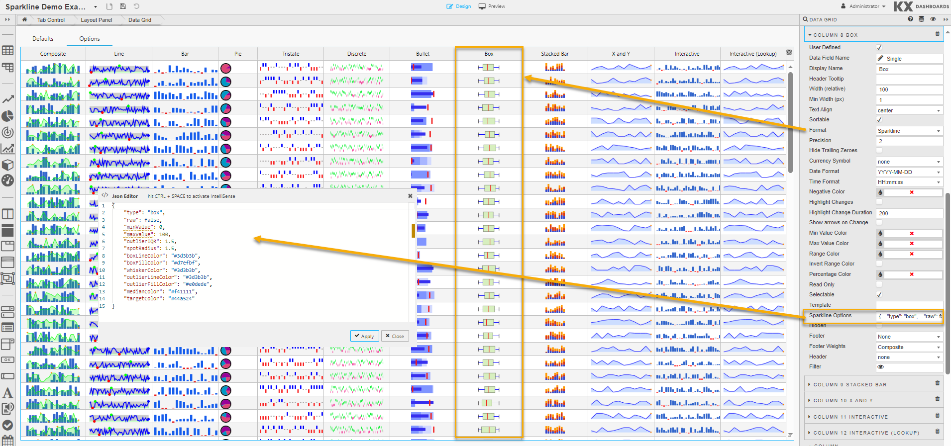Viewport: 951px width, 446px height.
Task: Click Apply in the Json Editor
Action: point(364,336)
